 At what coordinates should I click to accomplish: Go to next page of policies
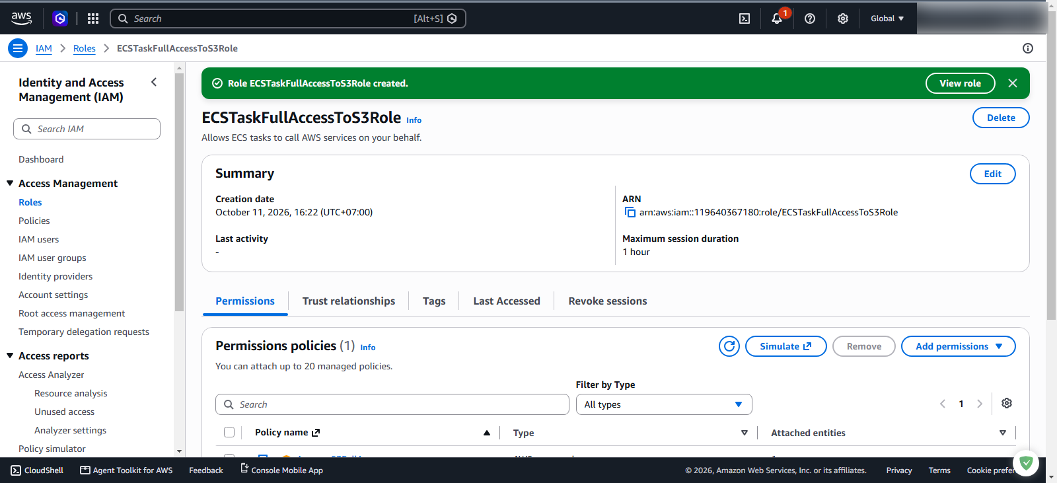pyautogui.click(x=980, y=404)
